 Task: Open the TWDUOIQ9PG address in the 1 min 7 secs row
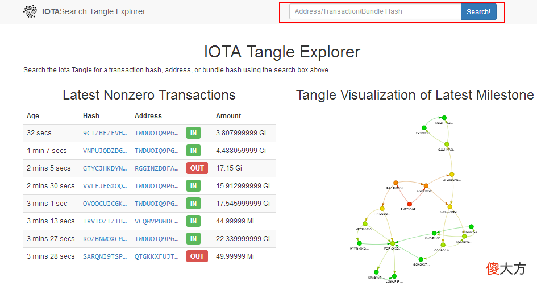[x=156, y=151]
